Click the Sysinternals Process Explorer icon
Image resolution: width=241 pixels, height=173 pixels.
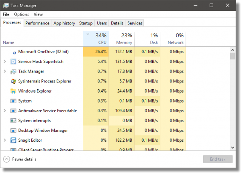tap(13, 81)
